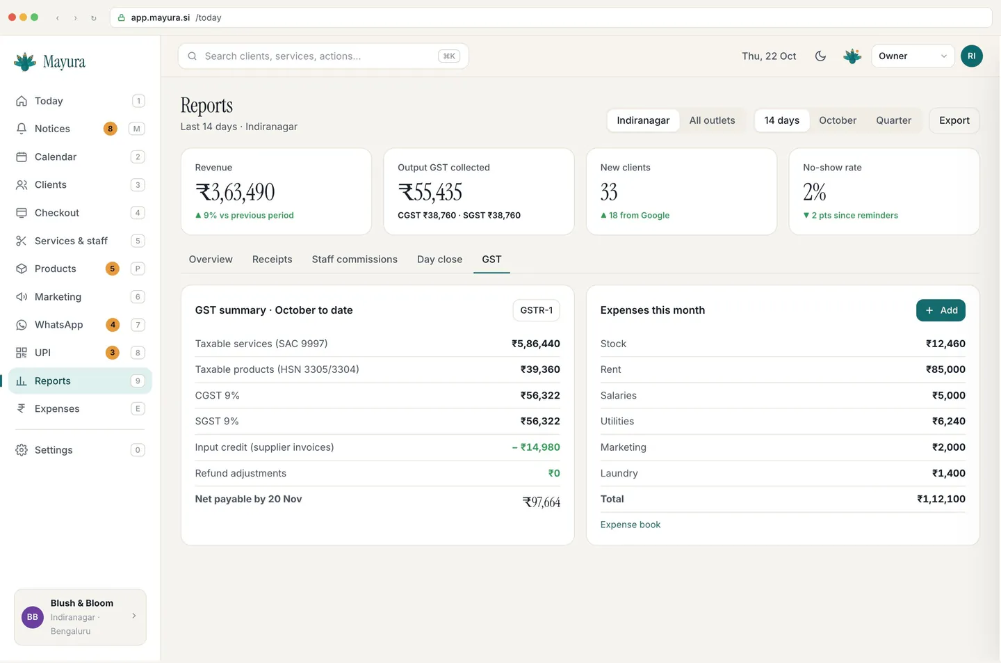Click the Export button

(x=954, y=120)
